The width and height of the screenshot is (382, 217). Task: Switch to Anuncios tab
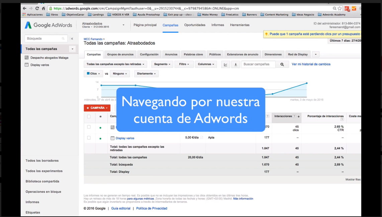171,54
